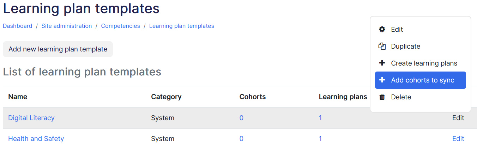
Task: Click the duplicate pages icon in menu
Action: 382,46
